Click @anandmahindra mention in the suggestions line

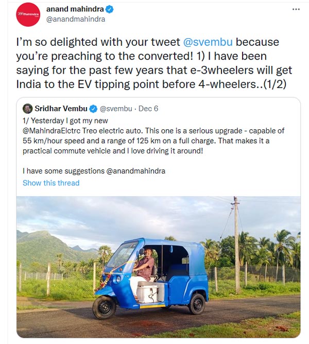[x=136, y=170]
